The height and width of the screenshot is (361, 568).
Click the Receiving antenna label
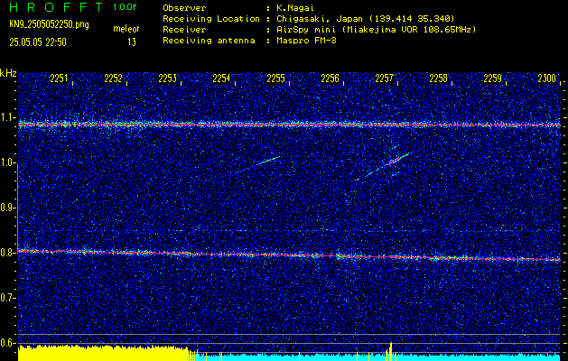[x=209, y=41]
